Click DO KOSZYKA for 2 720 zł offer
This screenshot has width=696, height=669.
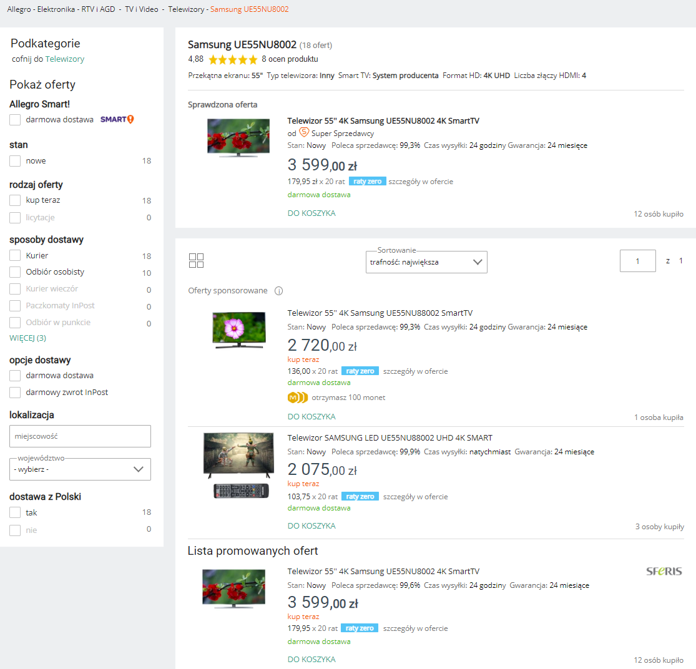311,417
